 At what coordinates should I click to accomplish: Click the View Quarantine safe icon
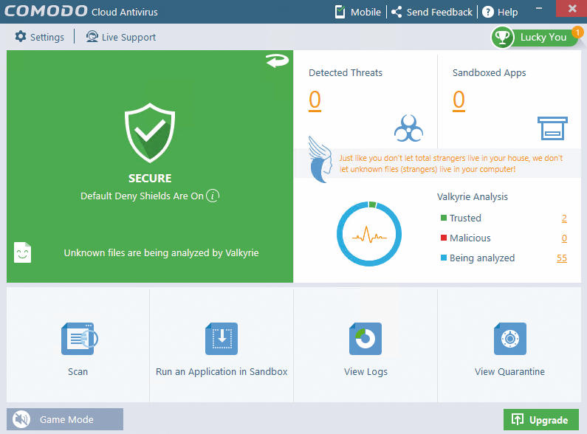pyautogui.click(x=510, y=339)
